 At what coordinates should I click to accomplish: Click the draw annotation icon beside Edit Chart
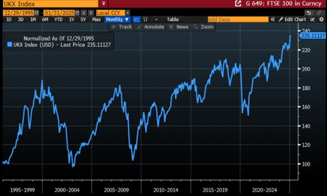point(312,20)
